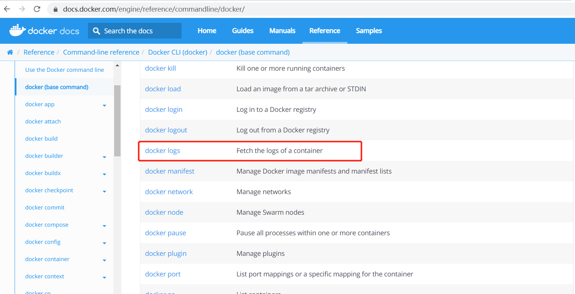The image size is (575, 294).
Task: Click the browser refresh icon
Action: coord(36,9)
